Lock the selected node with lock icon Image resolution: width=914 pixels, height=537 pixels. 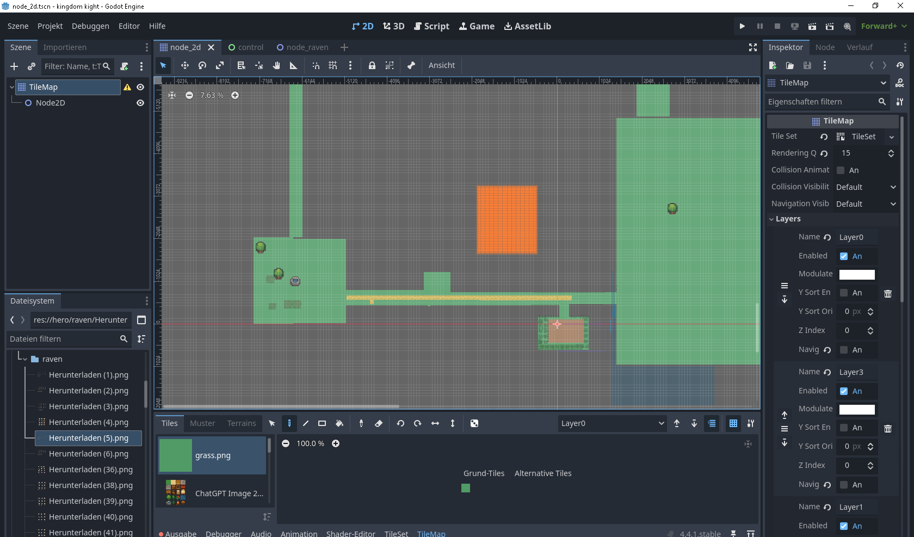(372, 65)
